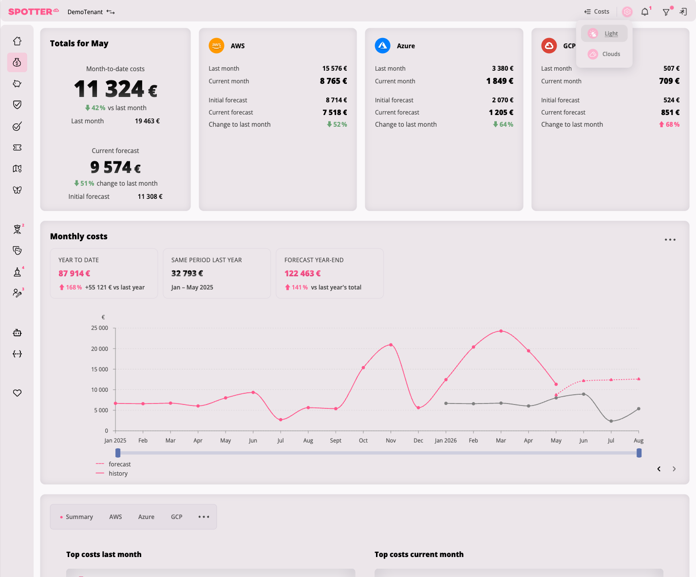Switch tenant using DemoTenant arrows
The height and width of the screenshot is (577, 696).
[111, 12]
